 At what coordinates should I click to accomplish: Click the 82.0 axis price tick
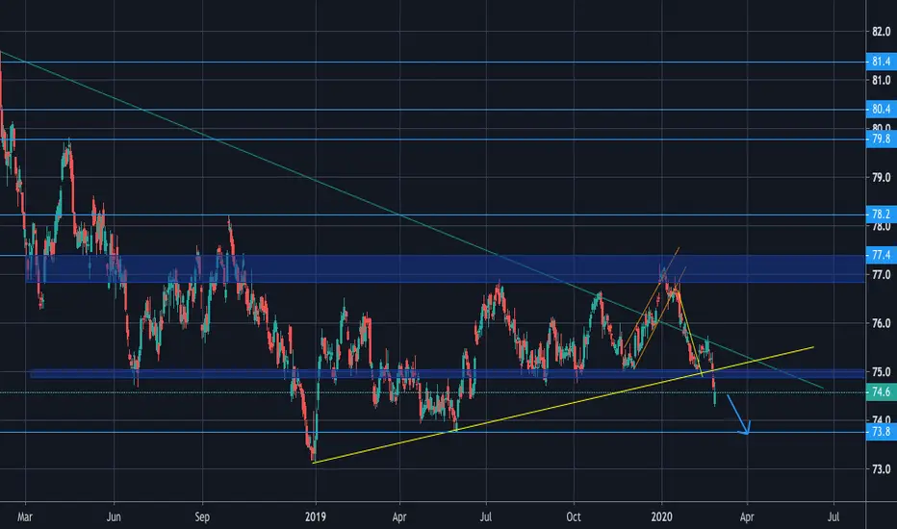881,32
